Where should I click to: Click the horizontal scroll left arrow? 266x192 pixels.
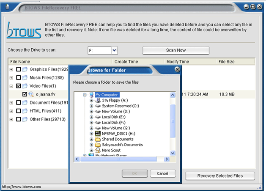[x=77, y=159]
